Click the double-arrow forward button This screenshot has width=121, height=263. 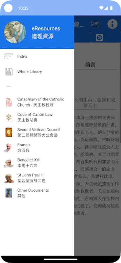tap(99, 38)
